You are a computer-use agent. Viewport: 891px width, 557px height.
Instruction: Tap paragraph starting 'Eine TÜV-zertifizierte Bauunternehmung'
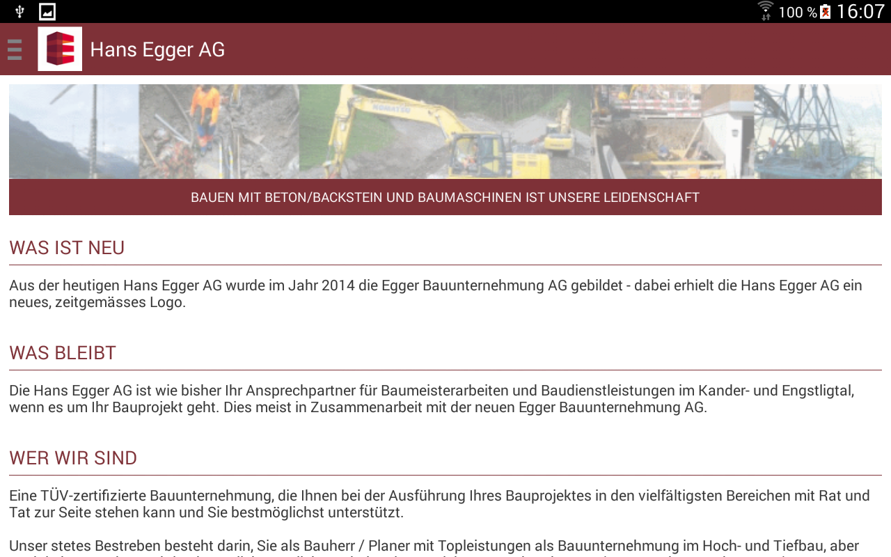click(439, 504)
